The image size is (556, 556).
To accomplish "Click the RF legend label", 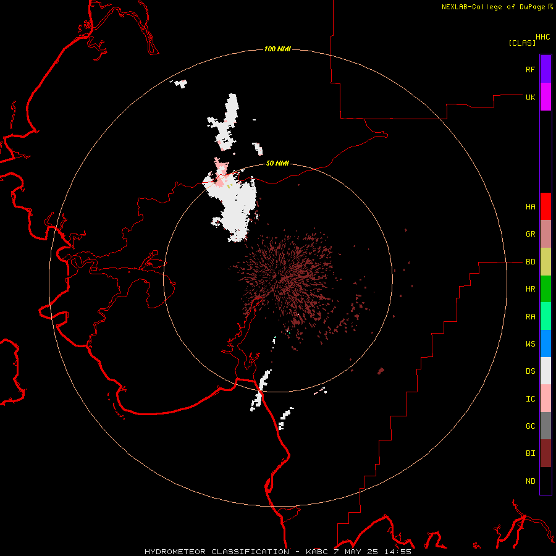I will click(530, 69).
